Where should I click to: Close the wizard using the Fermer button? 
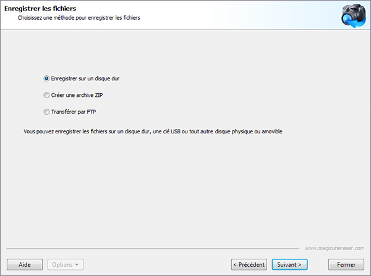tap(346, 264)
